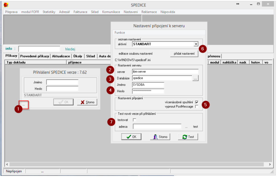Toggle the vícenásobné spuštění checkbox

coord(197,102)
